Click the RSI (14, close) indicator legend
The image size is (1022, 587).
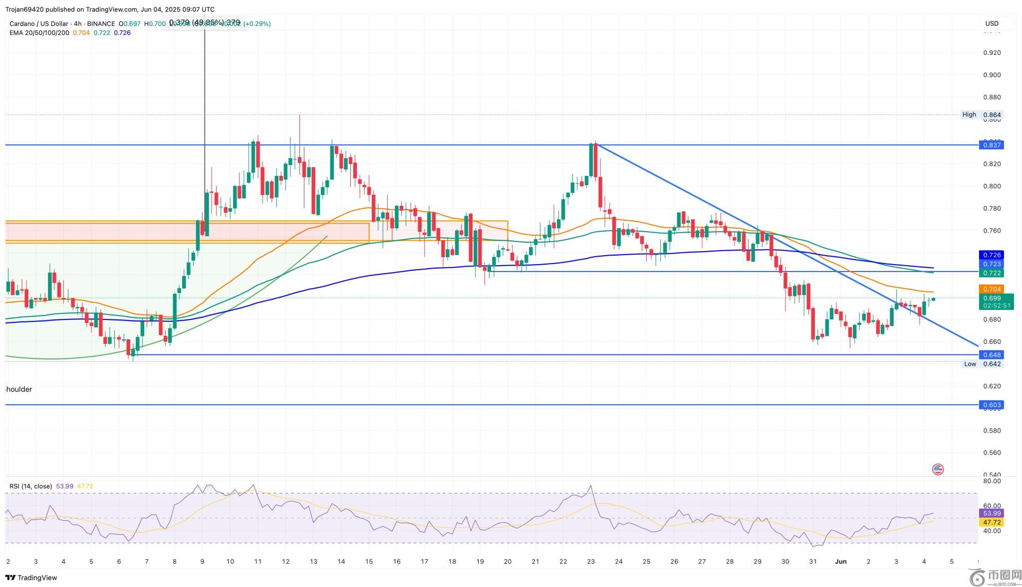pos(30,486)
